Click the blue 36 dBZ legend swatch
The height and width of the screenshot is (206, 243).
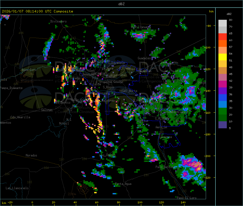pos(222,97)
